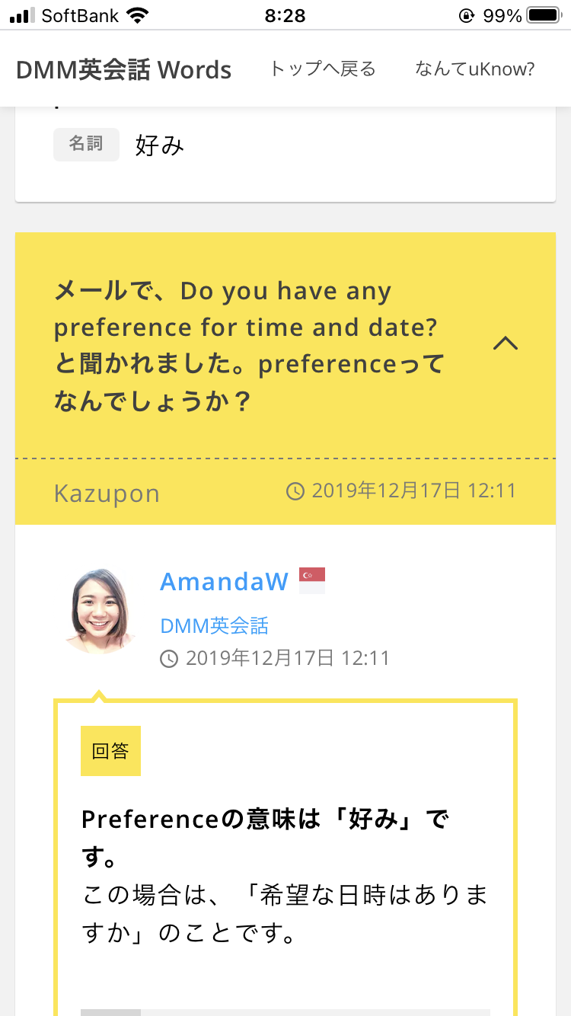Click the 名詞 part-of-speech tag

click(x=86, y=144)
